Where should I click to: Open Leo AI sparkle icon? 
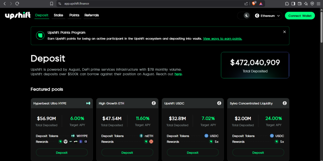(306, 3)
